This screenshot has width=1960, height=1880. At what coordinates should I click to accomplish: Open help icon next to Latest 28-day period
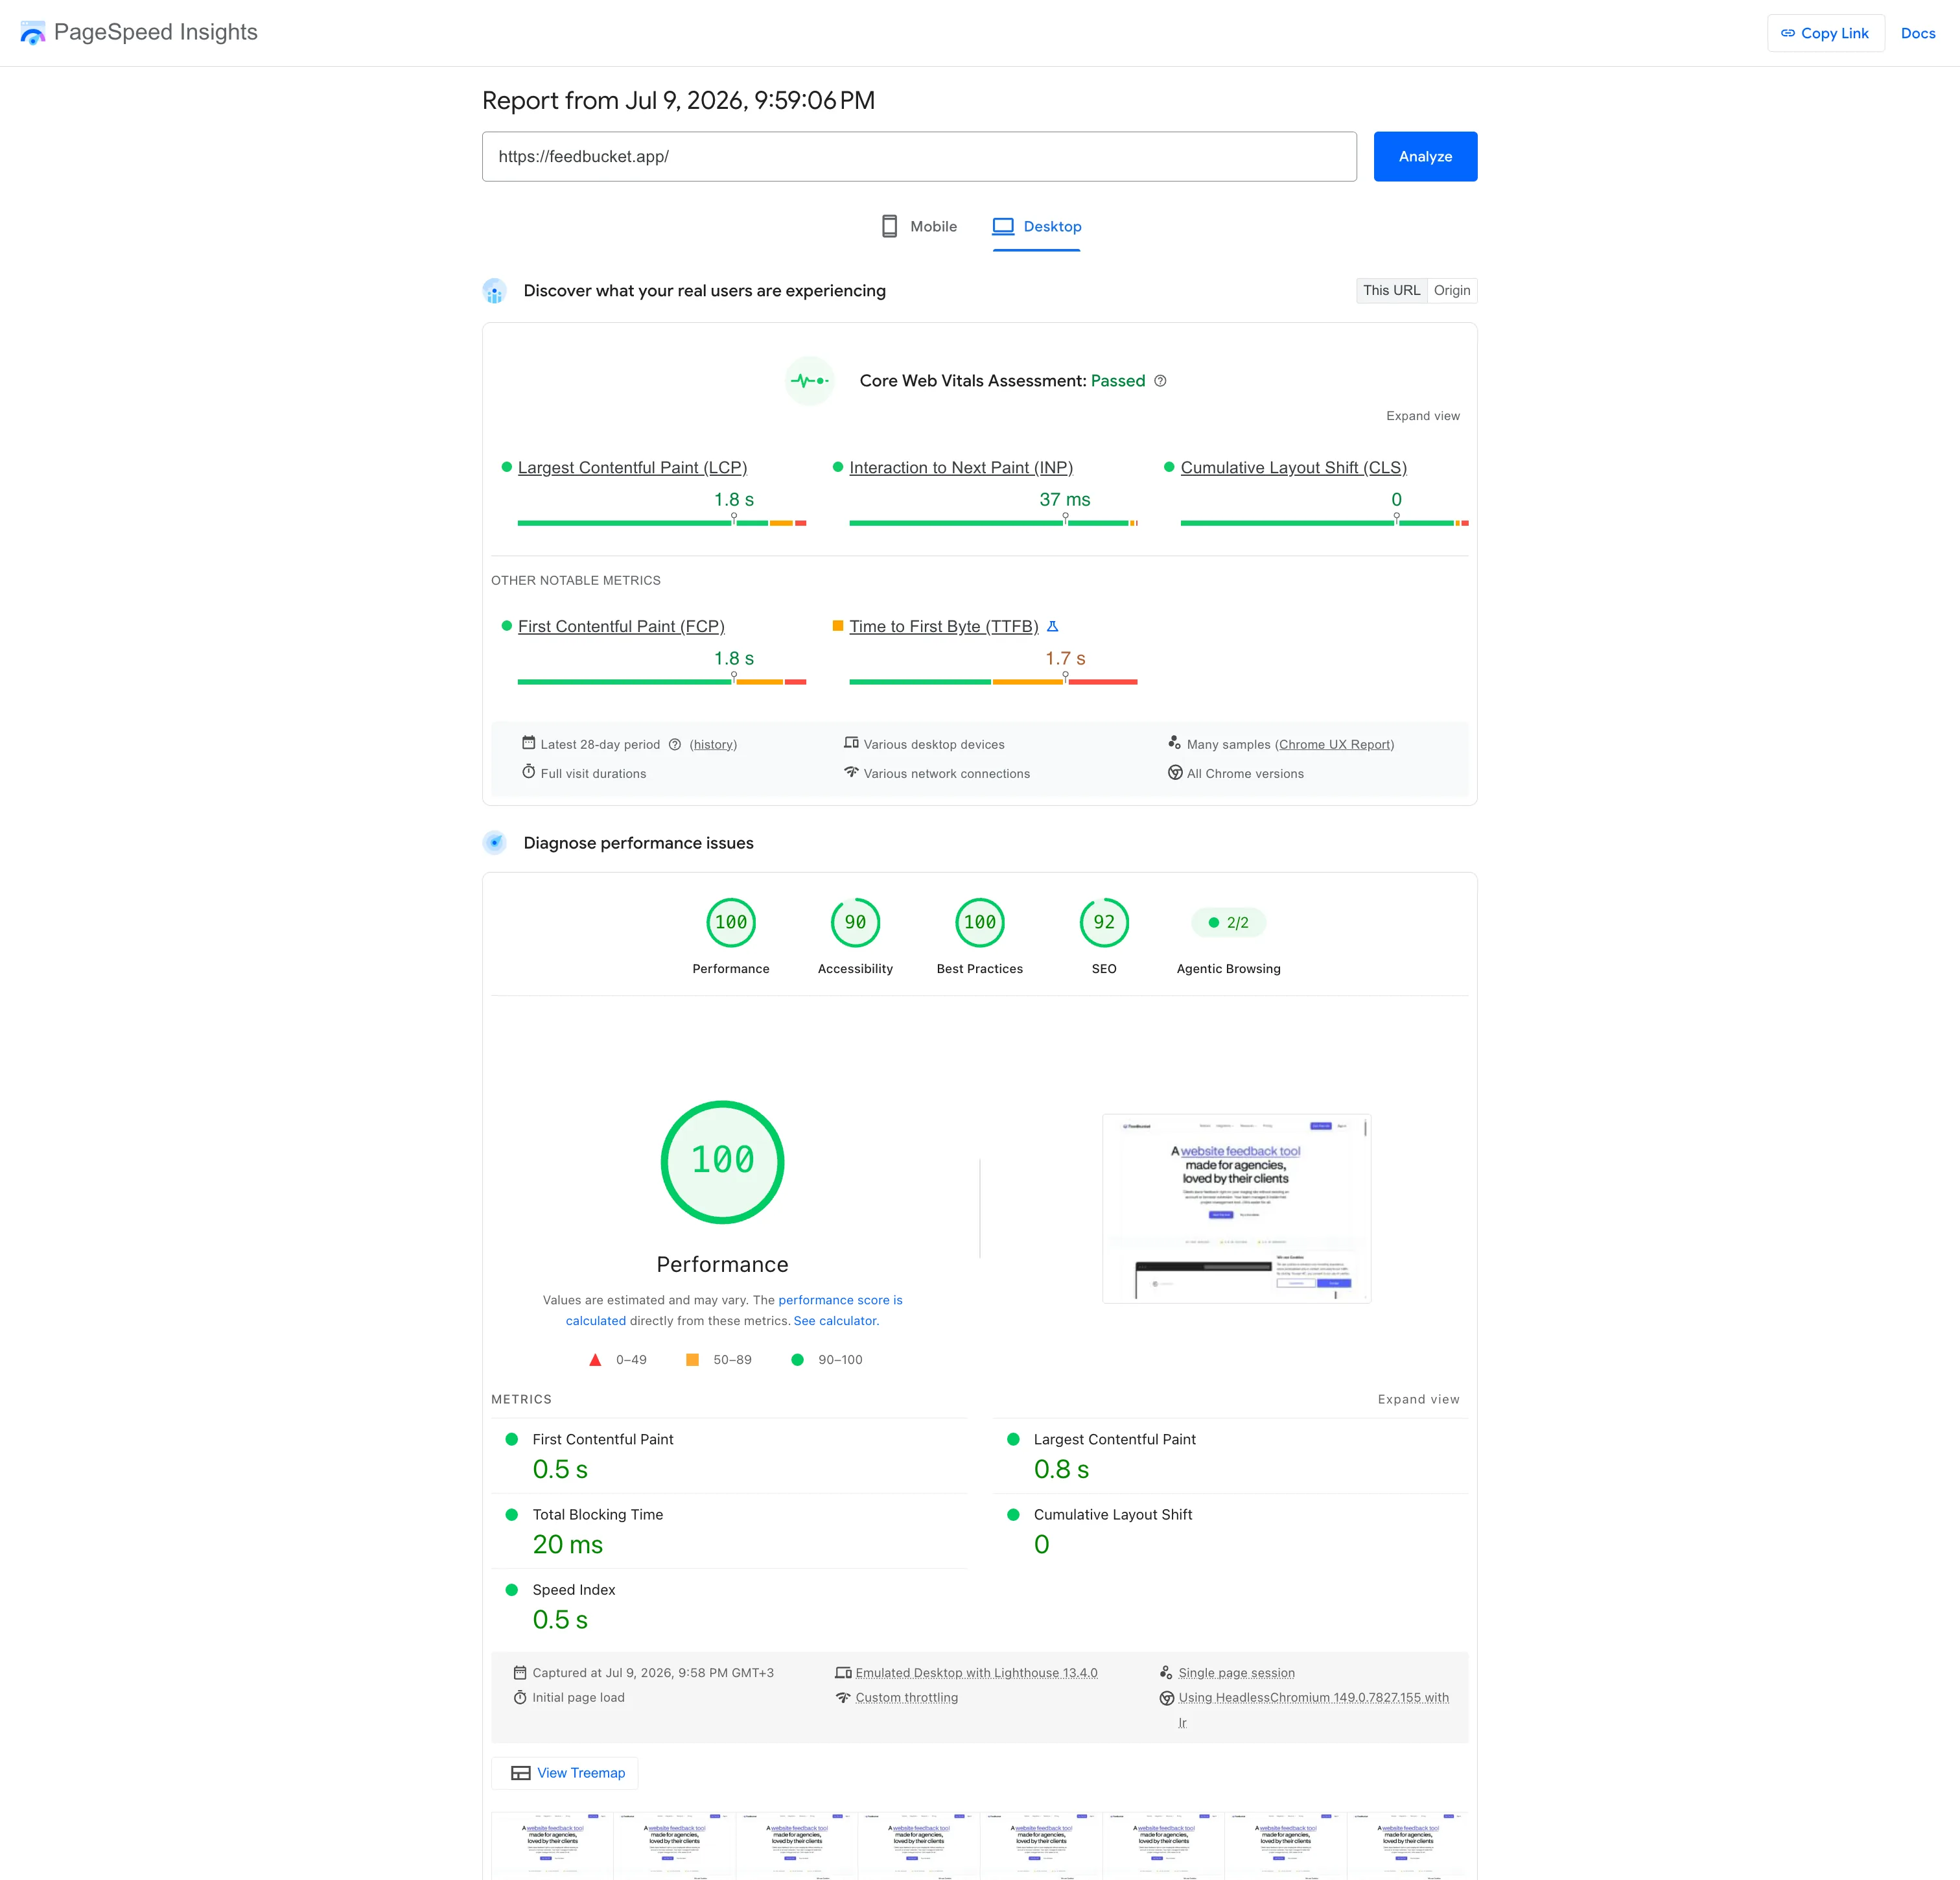(675, 744)
